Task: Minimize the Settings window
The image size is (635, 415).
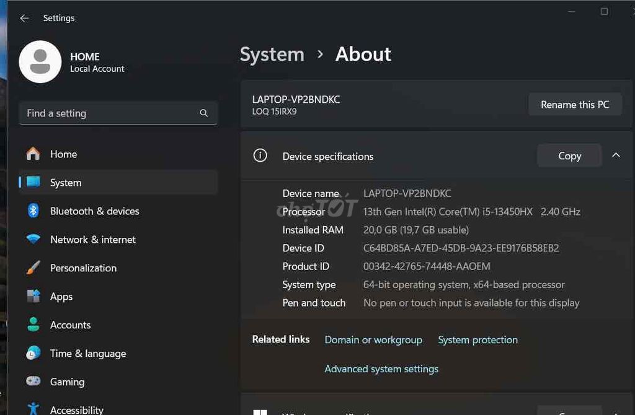Action: 571,12
